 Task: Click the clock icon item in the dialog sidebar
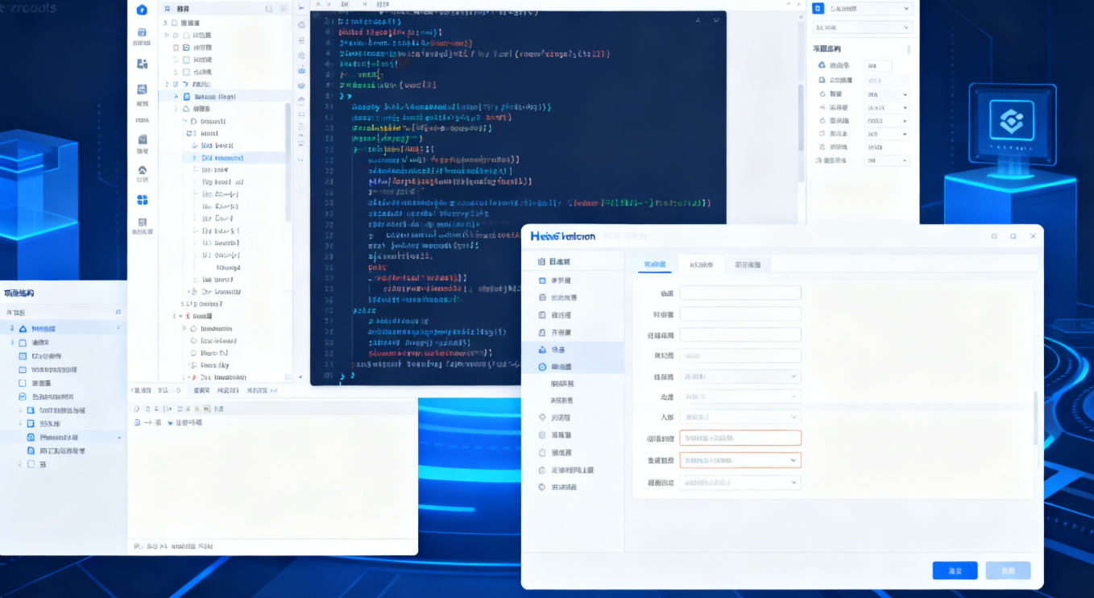click(542, 366)
